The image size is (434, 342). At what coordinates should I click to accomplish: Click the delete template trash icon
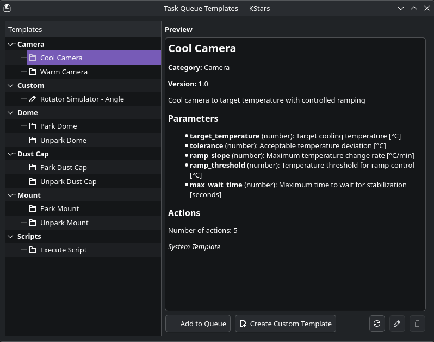(417, 324)
